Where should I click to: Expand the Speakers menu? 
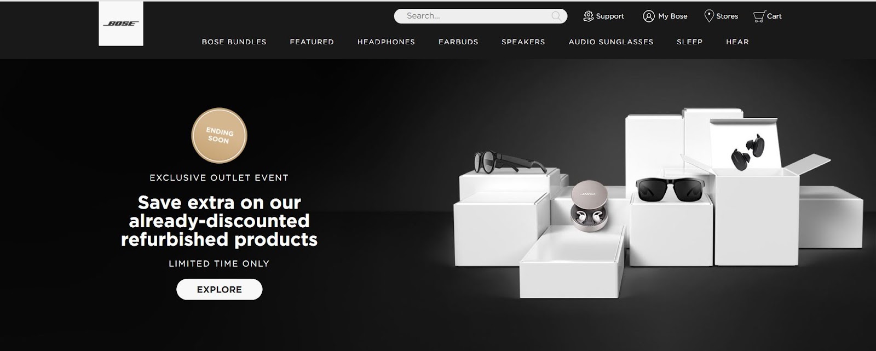pos(523,42)
